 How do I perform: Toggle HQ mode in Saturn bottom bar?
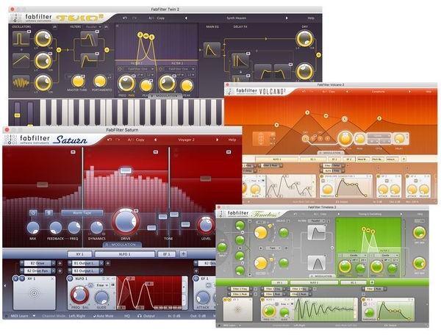point(127,316)
